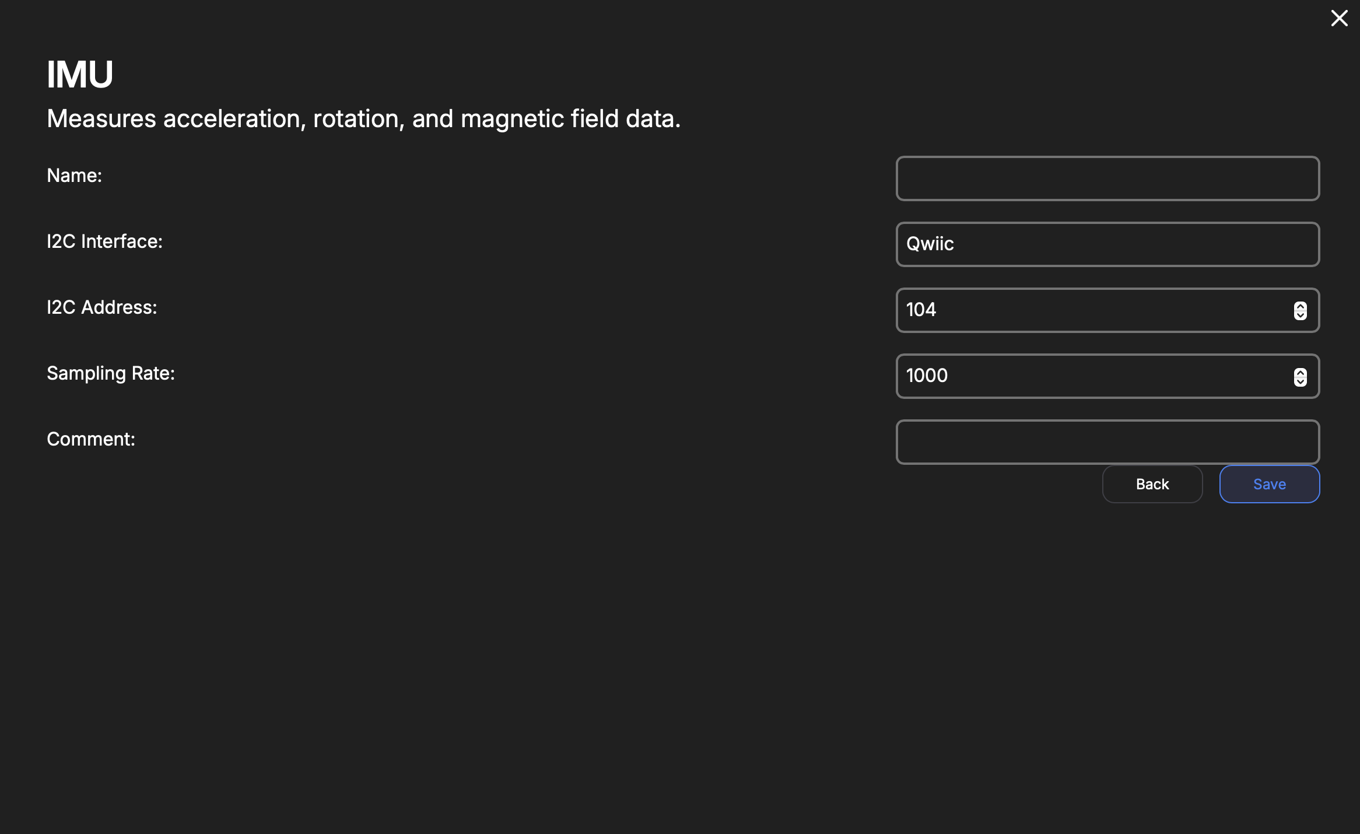The image size is (1360, 834).
Task: Click the "Comment:" label
Action: point(91,439)
